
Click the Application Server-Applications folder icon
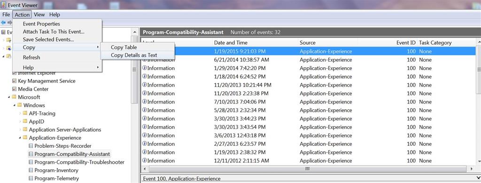(25, 129)
